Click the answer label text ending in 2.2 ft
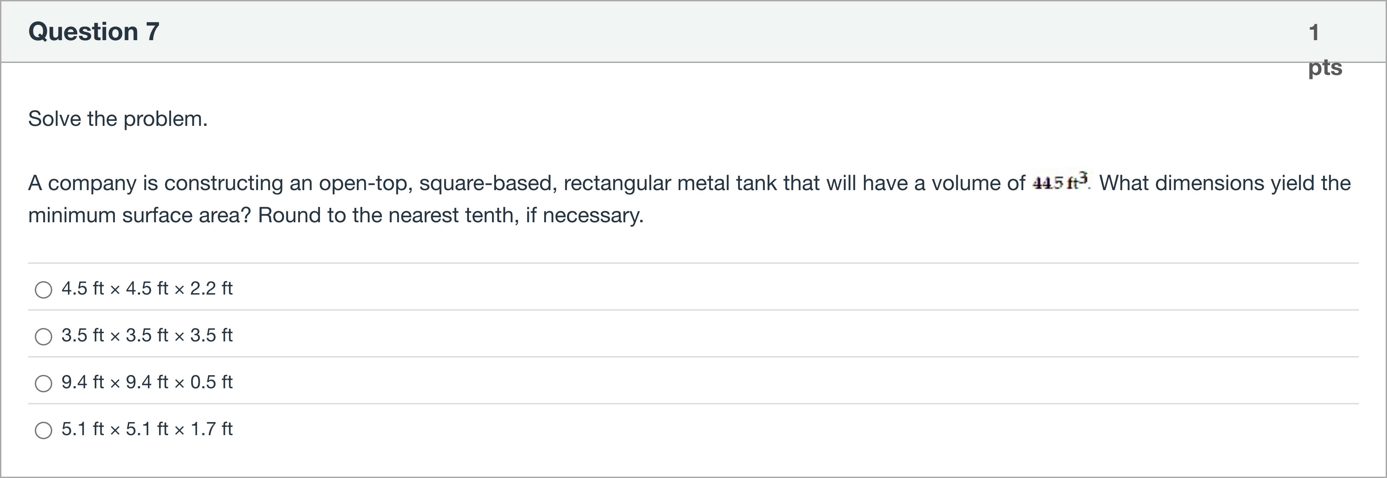1387x478 pixels. click(147, 289)
